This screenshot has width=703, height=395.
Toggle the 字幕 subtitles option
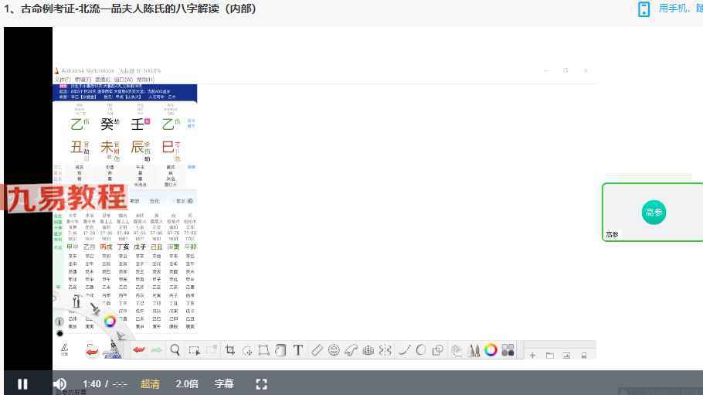[224, 383]
